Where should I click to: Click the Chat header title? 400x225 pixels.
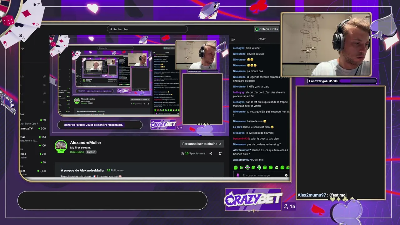pyautogui.click(x=262, y=39)
